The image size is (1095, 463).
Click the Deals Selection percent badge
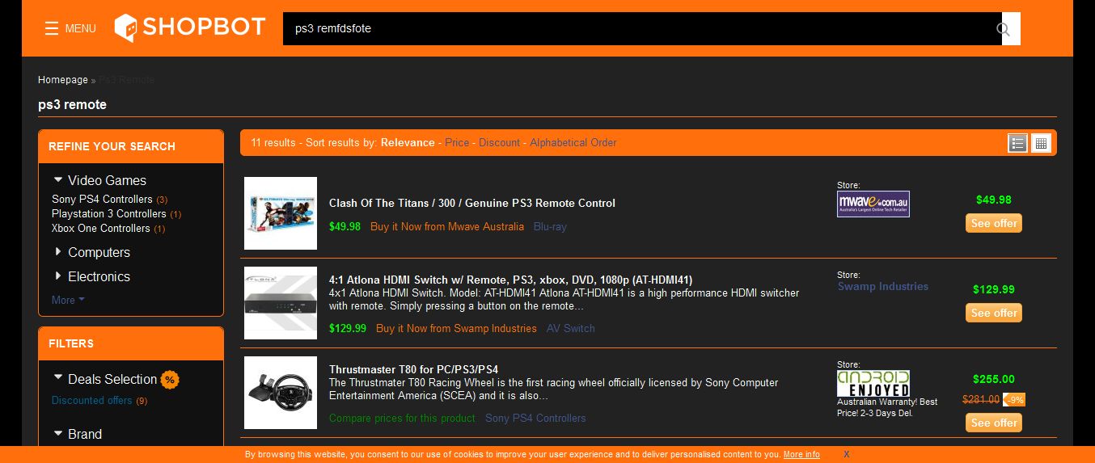(x=170, y=379)
